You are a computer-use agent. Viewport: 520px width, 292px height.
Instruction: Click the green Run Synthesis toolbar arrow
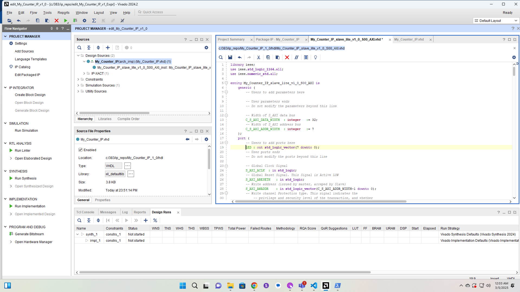click(x=66, y=21)
